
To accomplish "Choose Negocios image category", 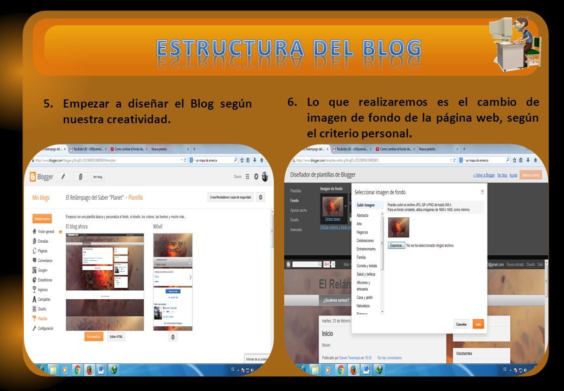I will [x=362, y=232].
